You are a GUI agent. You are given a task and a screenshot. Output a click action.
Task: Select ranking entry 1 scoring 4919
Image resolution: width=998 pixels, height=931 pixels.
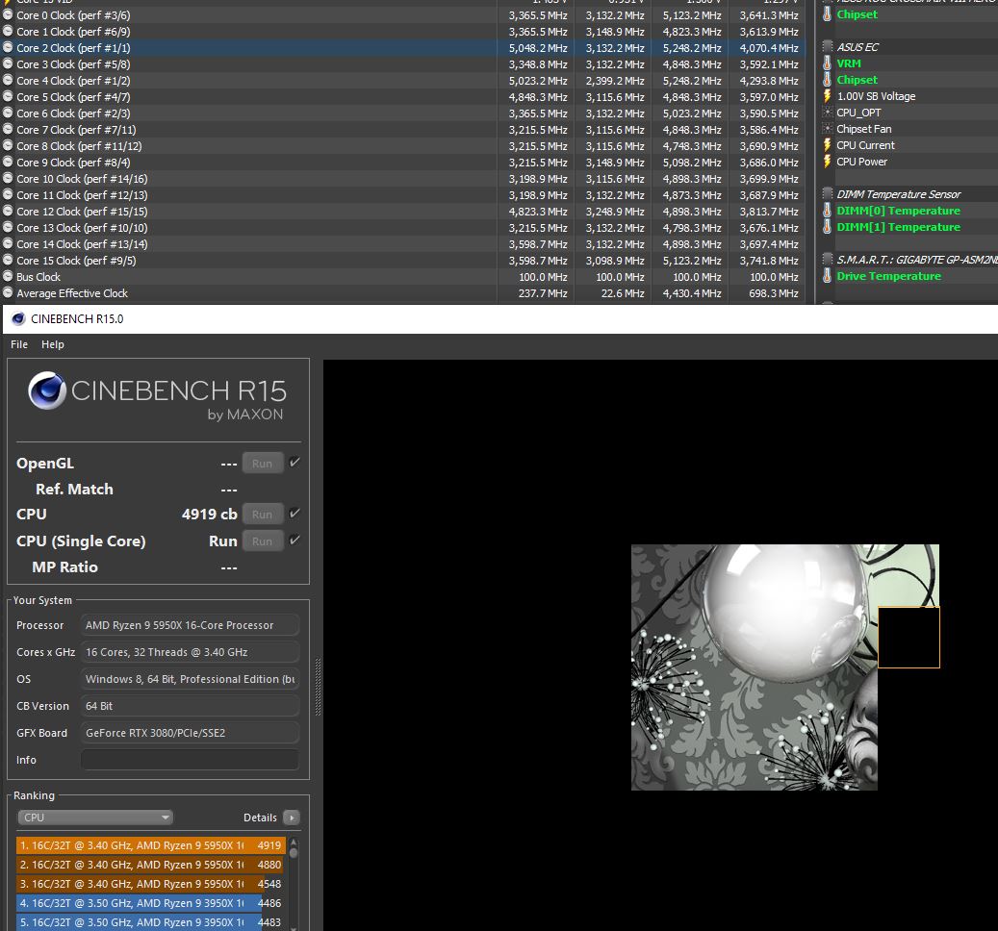point(150,845)
